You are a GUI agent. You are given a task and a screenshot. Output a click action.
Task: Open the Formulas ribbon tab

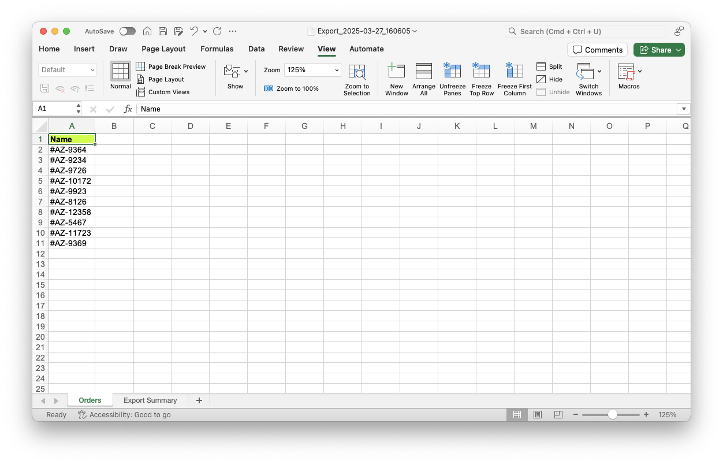(217, 49)
